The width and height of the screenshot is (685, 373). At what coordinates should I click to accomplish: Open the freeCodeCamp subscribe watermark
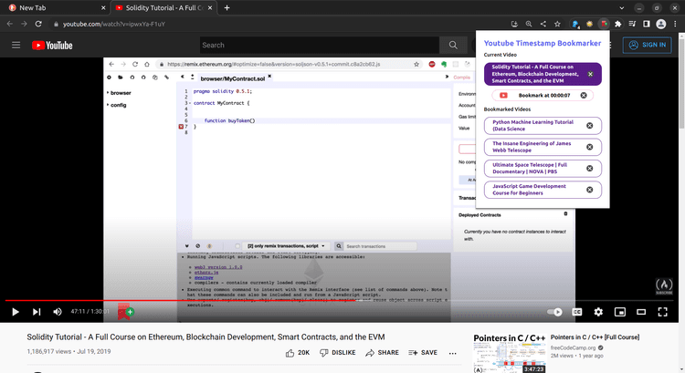[x=664, y=286]
